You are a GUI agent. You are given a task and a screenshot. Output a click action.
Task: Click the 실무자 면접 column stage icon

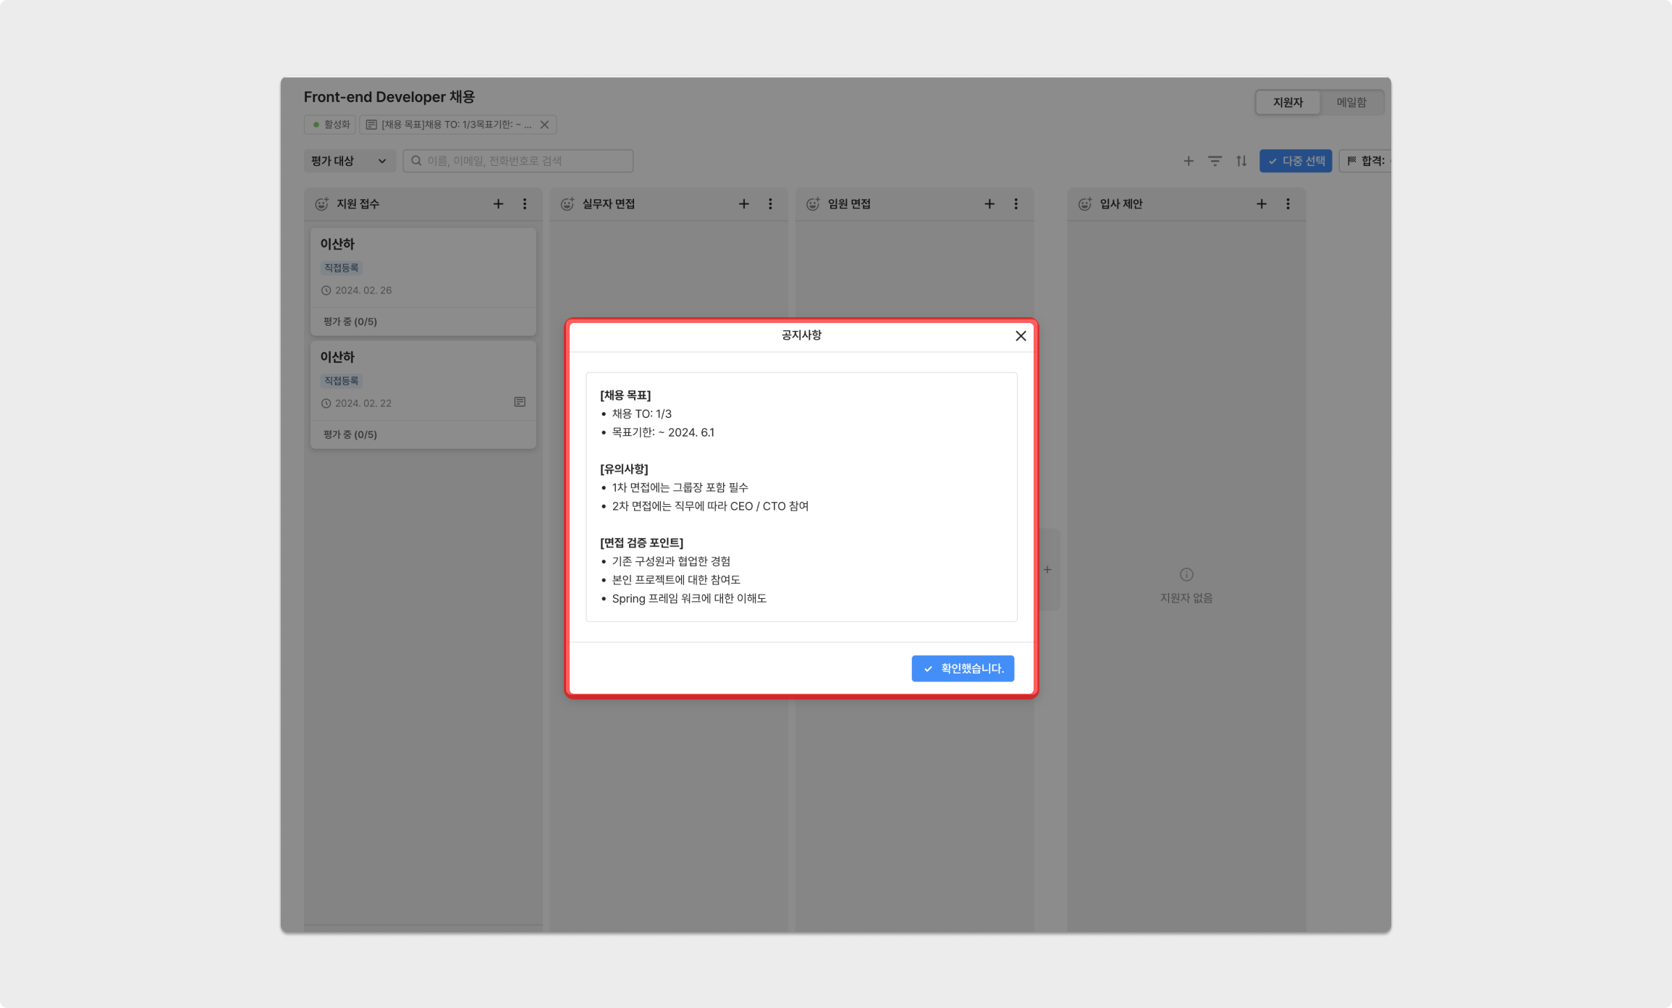point(567,204)
